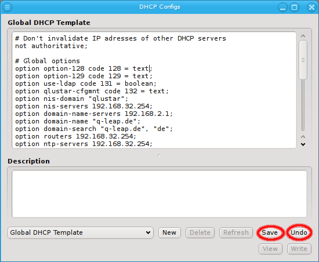Viewport: 319px width, 262px height.
Task: Open the window menu icon in title bar
Action: point(7,7)
